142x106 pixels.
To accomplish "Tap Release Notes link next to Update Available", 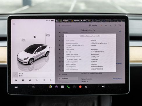I will click(117, 79).
